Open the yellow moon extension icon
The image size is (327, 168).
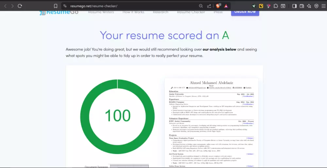click(x=261, y=6)
